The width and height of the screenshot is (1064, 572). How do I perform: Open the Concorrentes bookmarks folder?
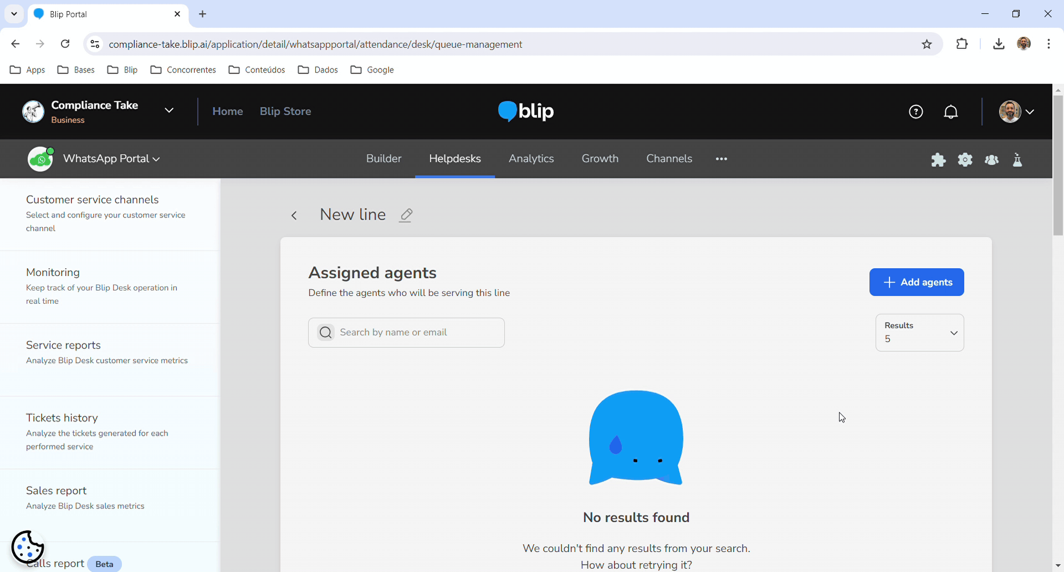point(183,70)
